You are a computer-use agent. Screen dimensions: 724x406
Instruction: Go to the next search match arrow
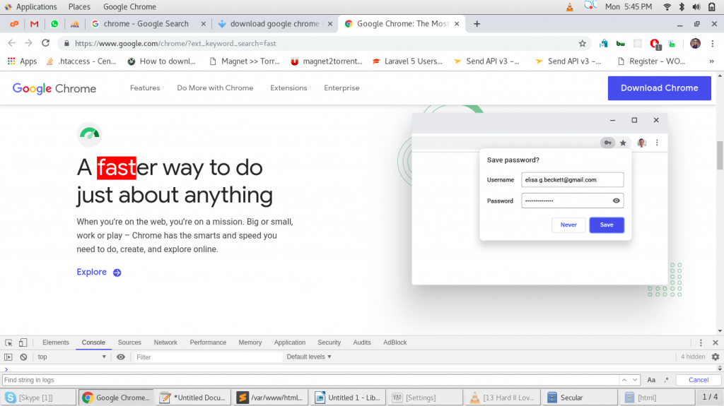[x=635, y=380]
